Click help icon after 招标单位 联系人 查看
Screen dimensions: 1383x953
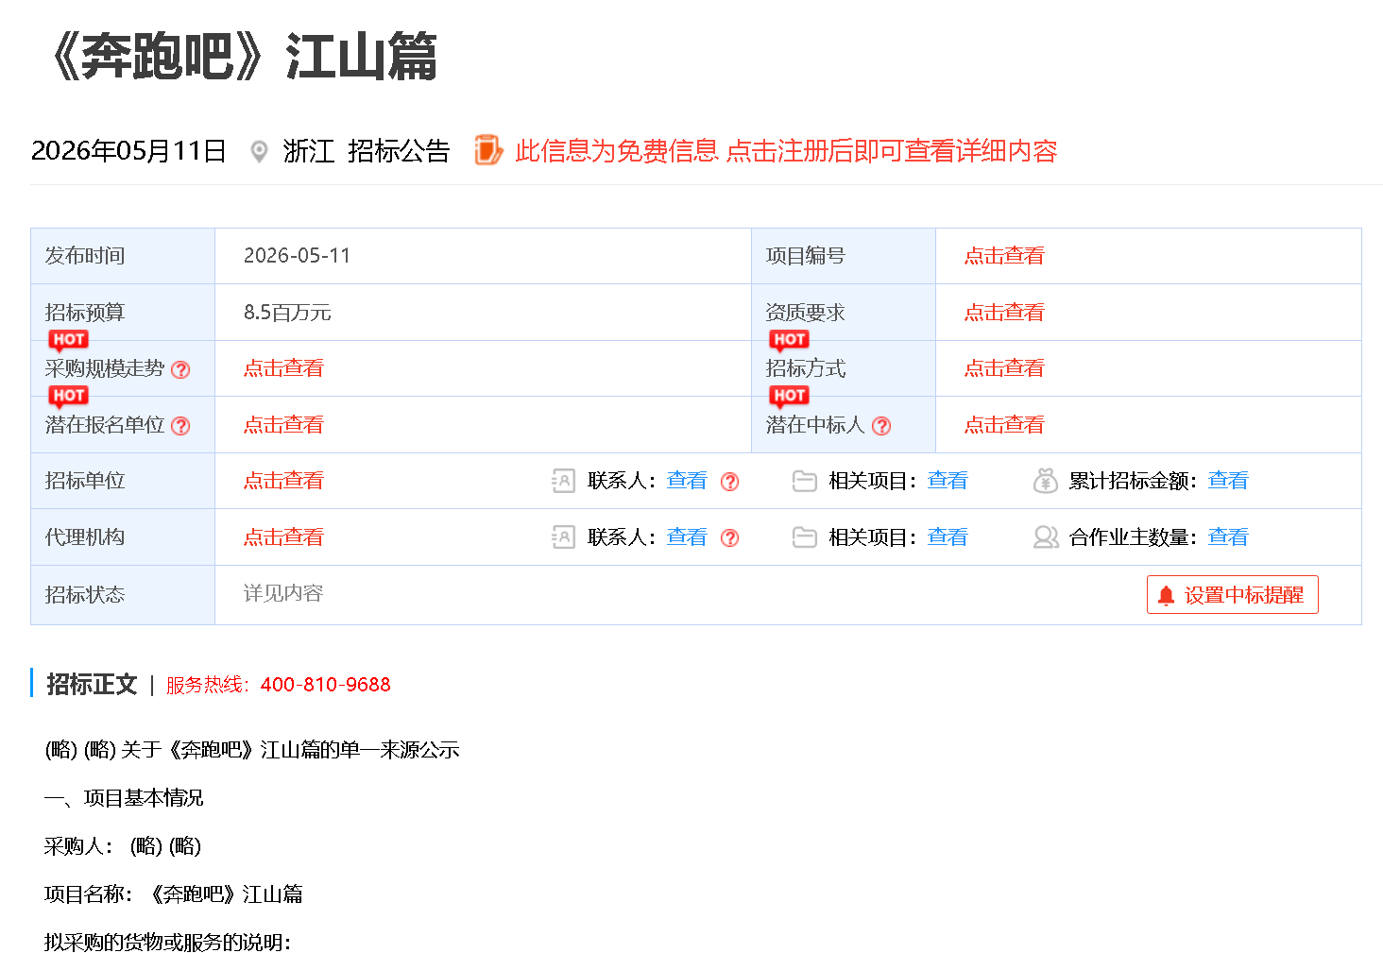[729, 482]
